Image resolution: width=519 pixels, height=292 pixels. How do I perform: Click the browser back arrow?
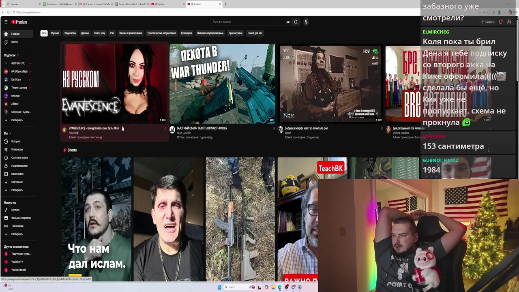pos(3,12)
